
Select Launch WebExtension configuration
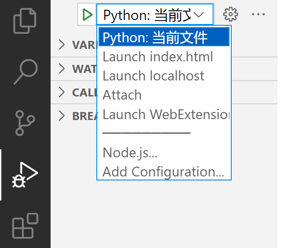(164, 114)
